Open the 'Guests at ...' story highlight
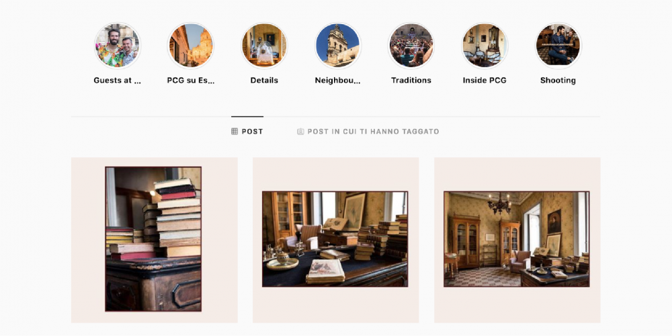Screen dimensions: 672x336 click(118, 46)
